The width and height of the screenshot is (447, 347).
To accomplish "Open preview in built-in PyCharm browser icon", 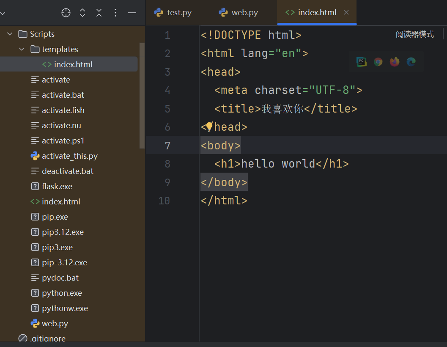I will click(362, 62).
